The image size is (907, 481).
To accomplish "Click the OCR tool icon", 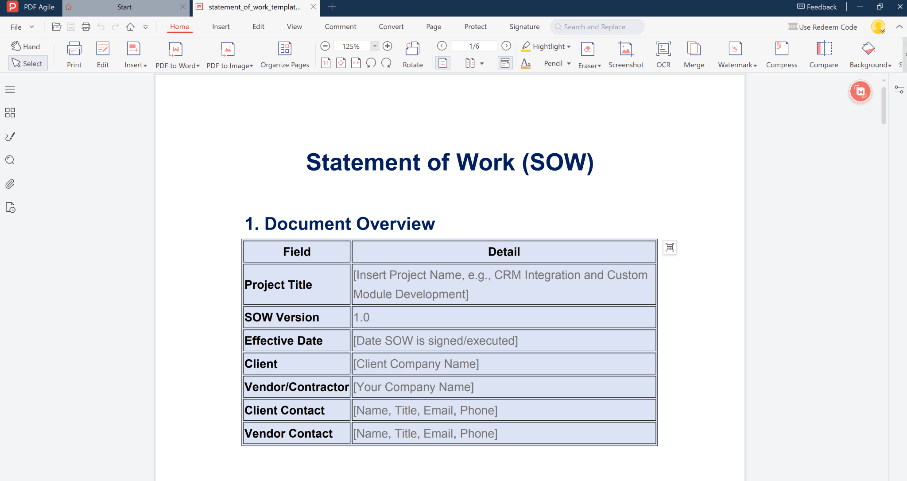I will click(x=663, y=49).
